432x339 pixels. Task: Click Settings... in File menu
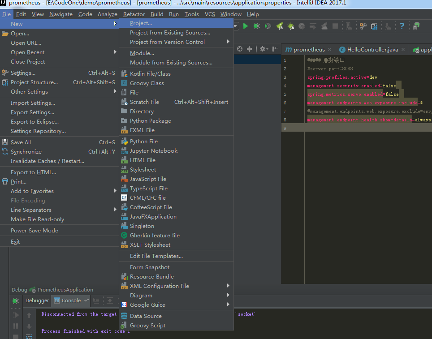(60, 73)
